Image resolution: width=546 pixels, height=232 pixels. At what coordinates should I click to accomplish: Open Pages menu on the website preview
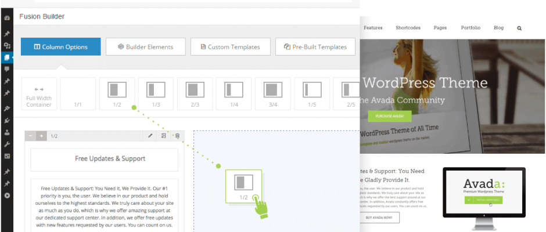coord(440,28)
